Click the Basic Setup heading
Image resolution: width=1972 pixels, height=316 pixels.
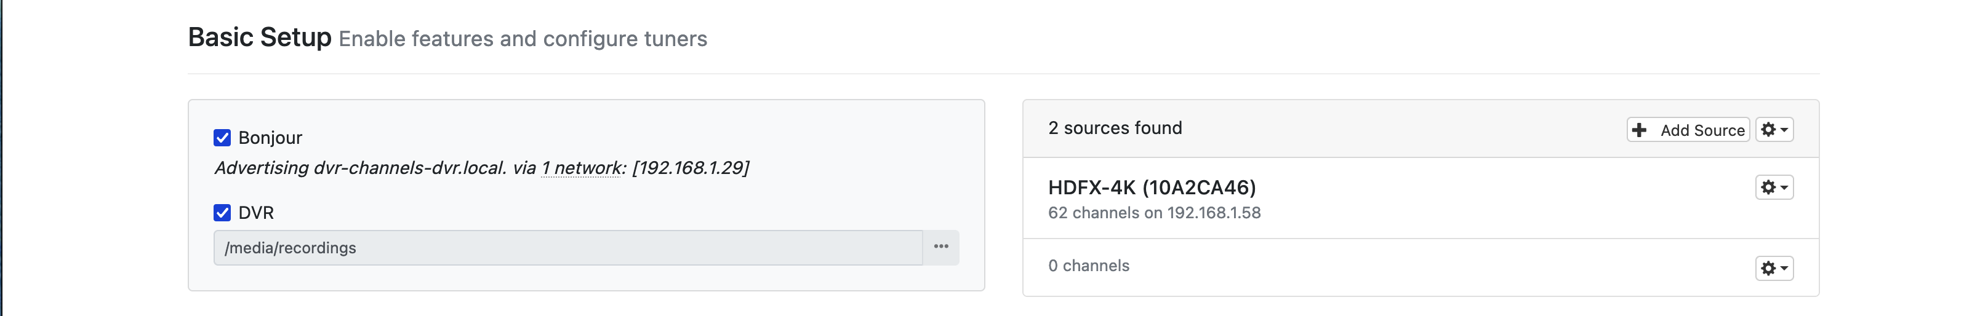click(x=260, y=38)
